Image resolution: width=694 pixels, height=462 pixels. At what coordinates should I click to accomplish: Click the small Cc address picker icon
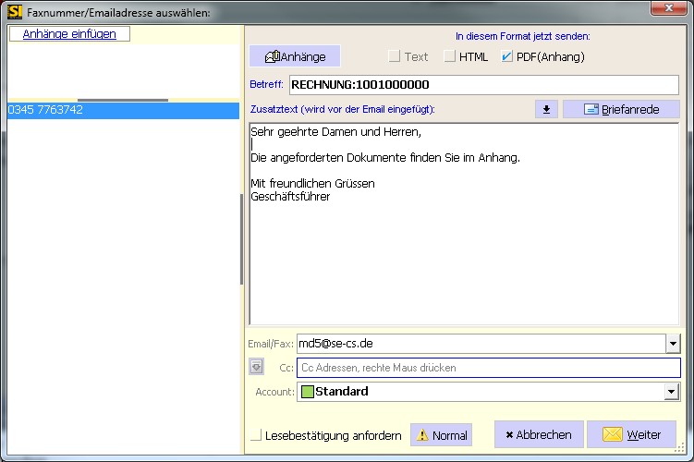point(256,367)
